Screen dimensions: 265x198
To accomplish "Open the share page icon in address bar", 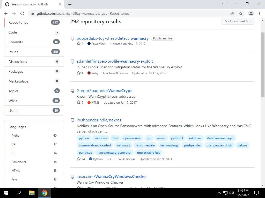I will [232, 13].
